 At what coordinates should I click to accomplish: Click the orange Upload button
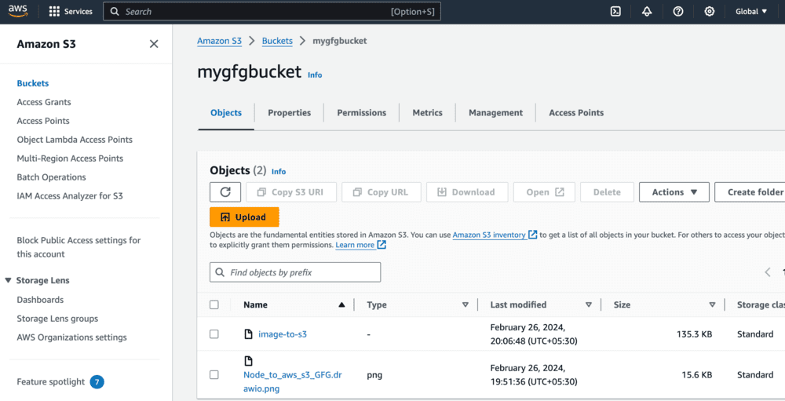click(x=244, y=217)
